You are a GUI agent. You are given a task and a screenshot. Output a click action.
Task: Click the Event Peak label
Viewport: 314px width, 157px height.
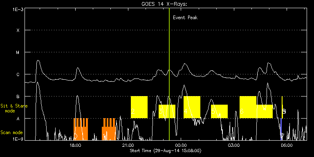185,18
